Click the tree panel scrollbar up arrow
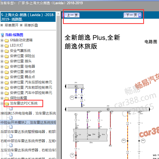 (58, 14)
